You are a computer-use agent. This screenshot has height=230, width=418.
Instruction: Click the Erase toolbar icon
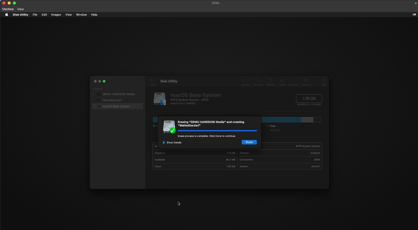(x=282, y=80)
